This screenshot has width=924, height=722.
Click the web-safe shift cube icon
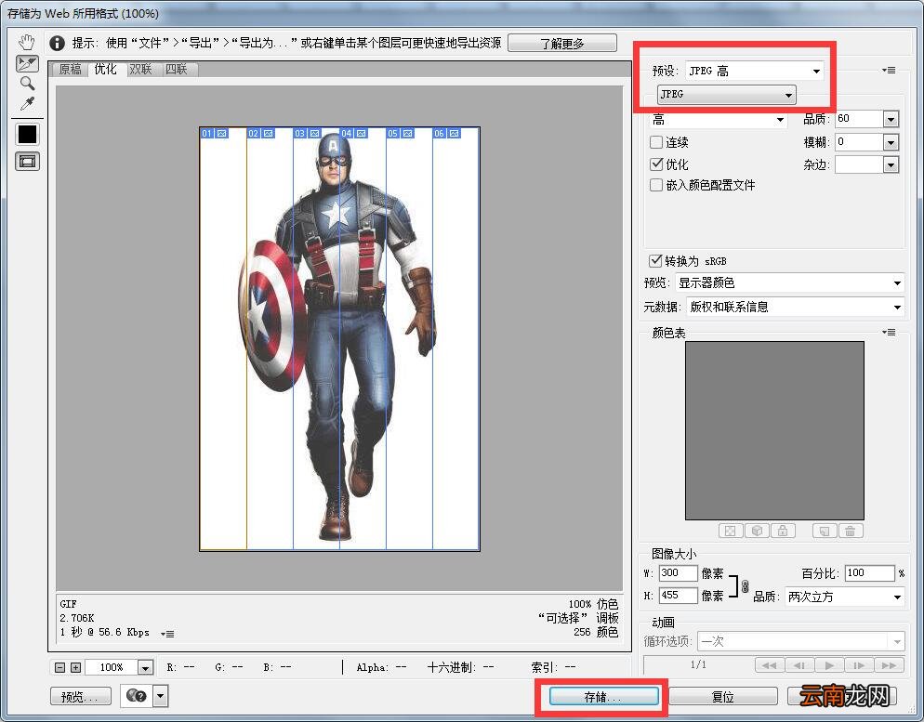click(x=757, y=531)
